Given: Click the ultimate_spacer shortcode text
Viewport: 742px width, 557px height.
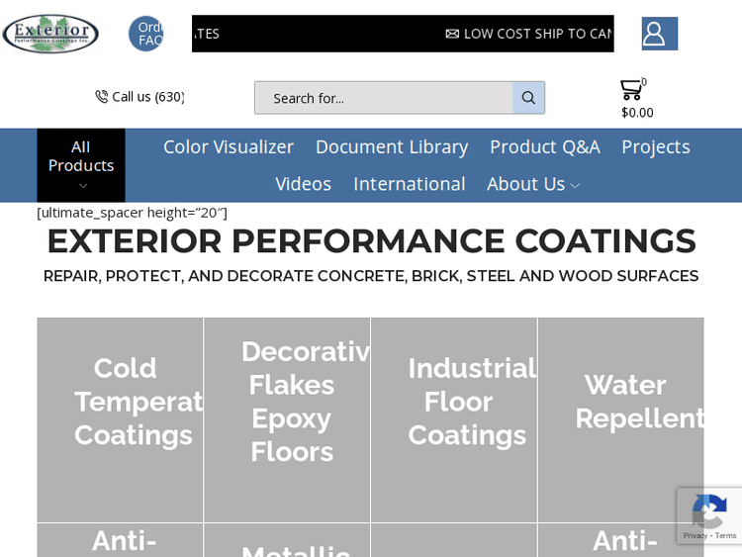Looking at the screenshot, I should pos(132,213).
